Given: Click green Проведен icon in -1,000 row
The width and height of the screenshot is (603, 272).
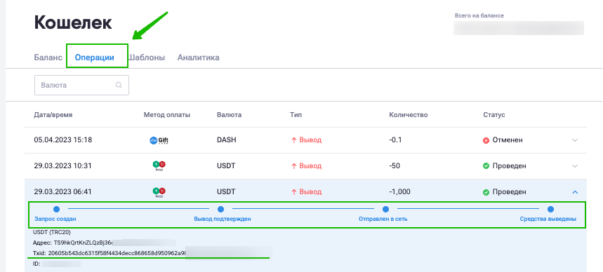Looking at the screenshot, I should 486,191.
